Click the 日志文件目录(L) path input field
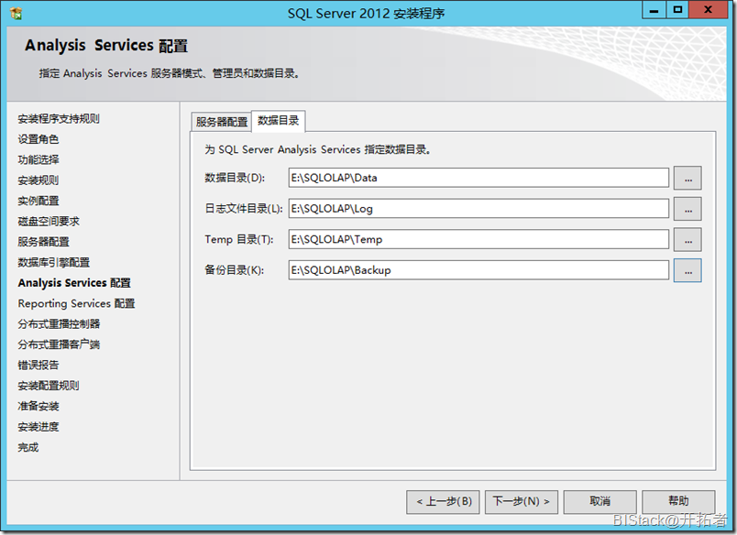The width and height of the screenshot is (737, 535). click(478, 209)
